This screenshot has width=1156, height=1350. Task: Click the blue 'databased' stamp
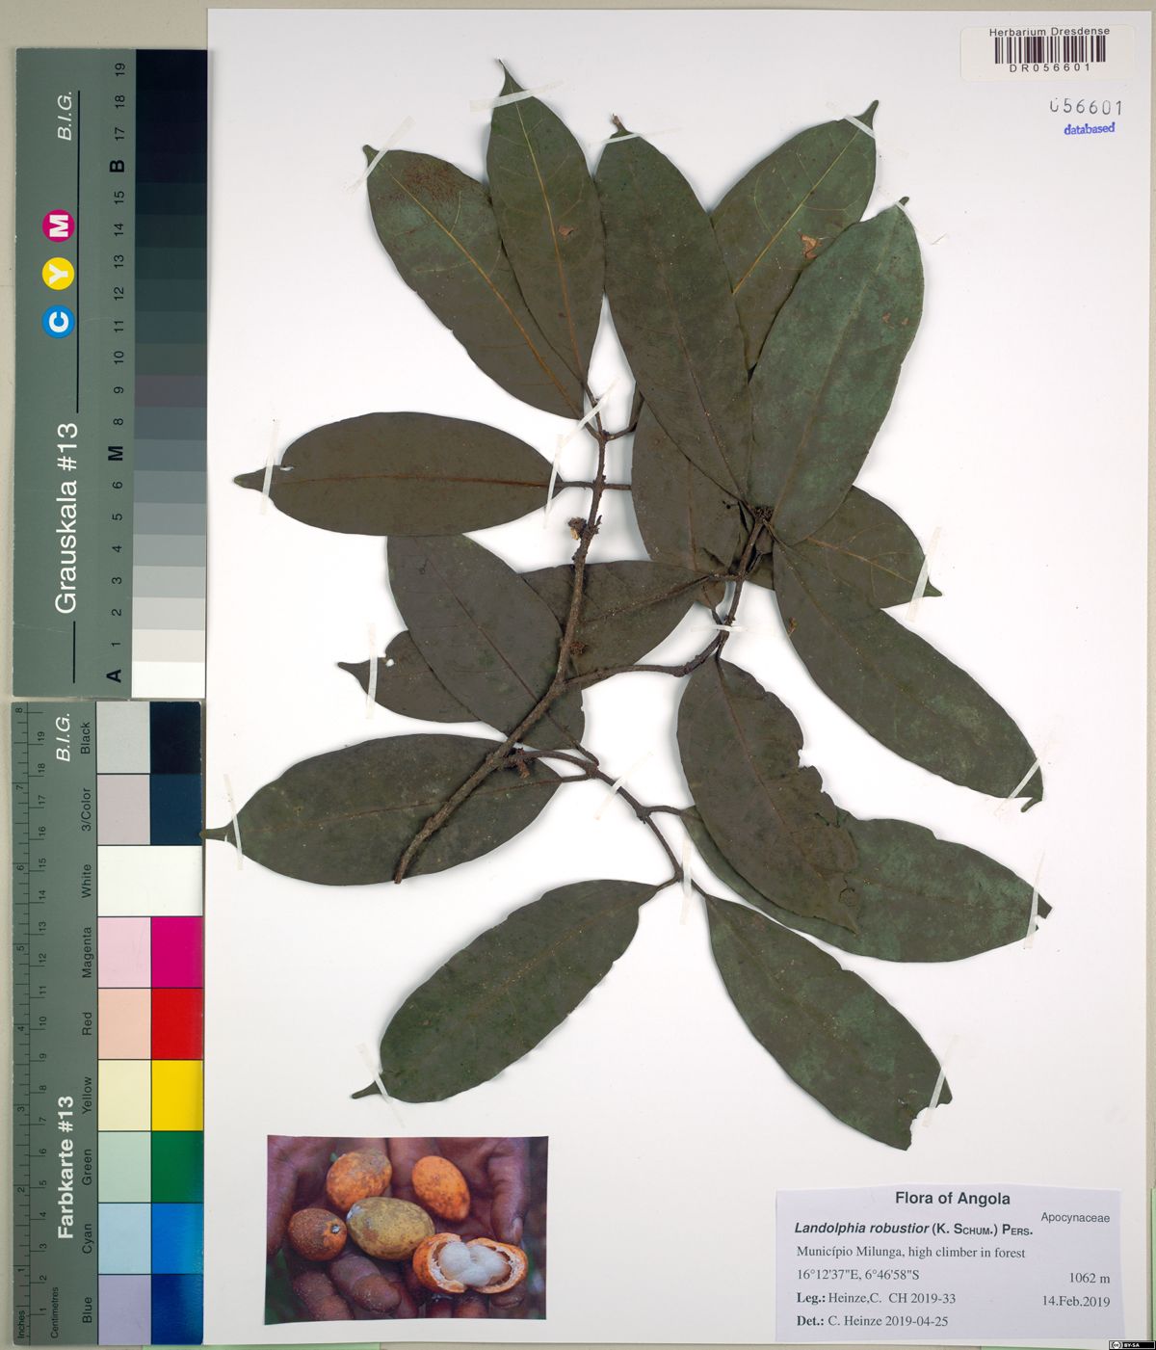[1089, 128]
